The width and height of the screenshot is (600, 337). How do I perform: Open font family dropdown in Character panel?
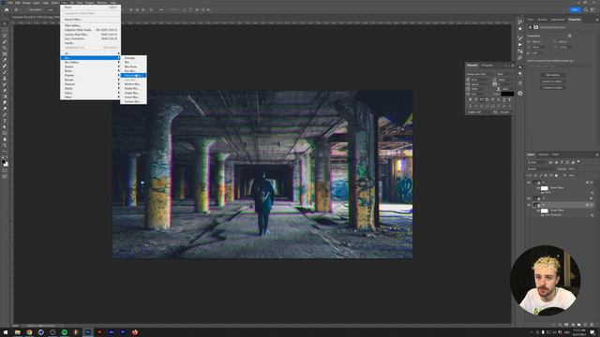[x=481, y=74]
